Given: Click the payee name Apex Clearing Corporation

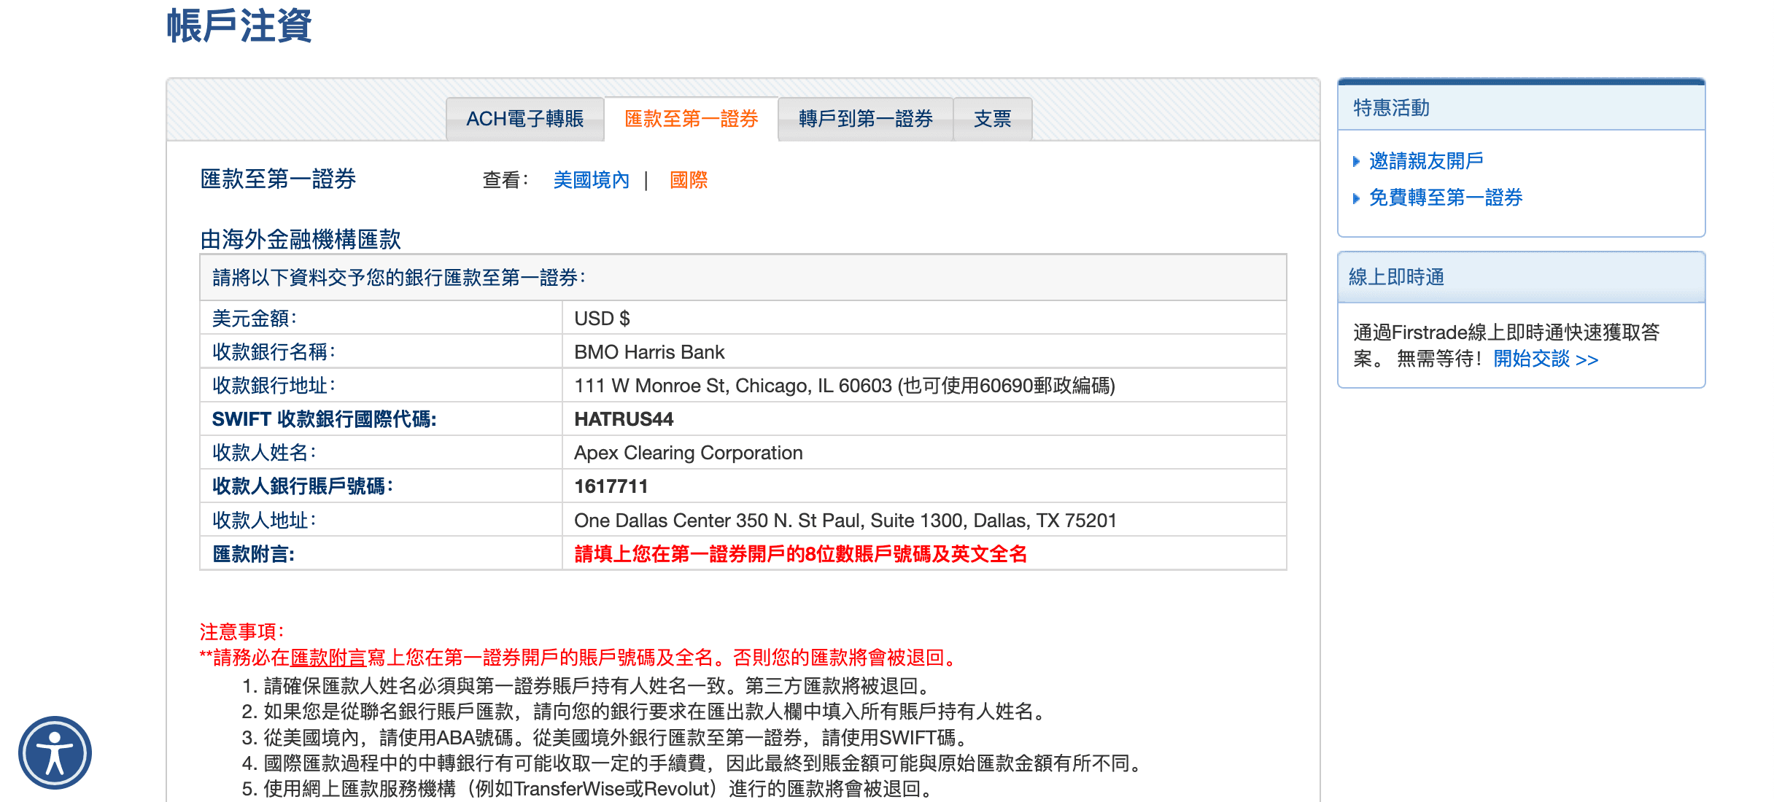Looking at the screenshot, I should tap(689, 453).
